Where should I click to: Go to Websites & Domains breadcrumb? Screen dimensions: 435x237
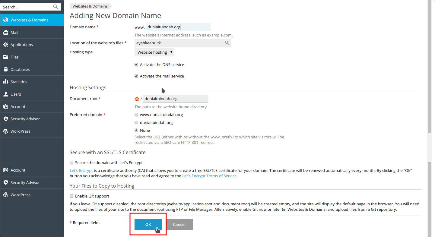click(90, 6)
